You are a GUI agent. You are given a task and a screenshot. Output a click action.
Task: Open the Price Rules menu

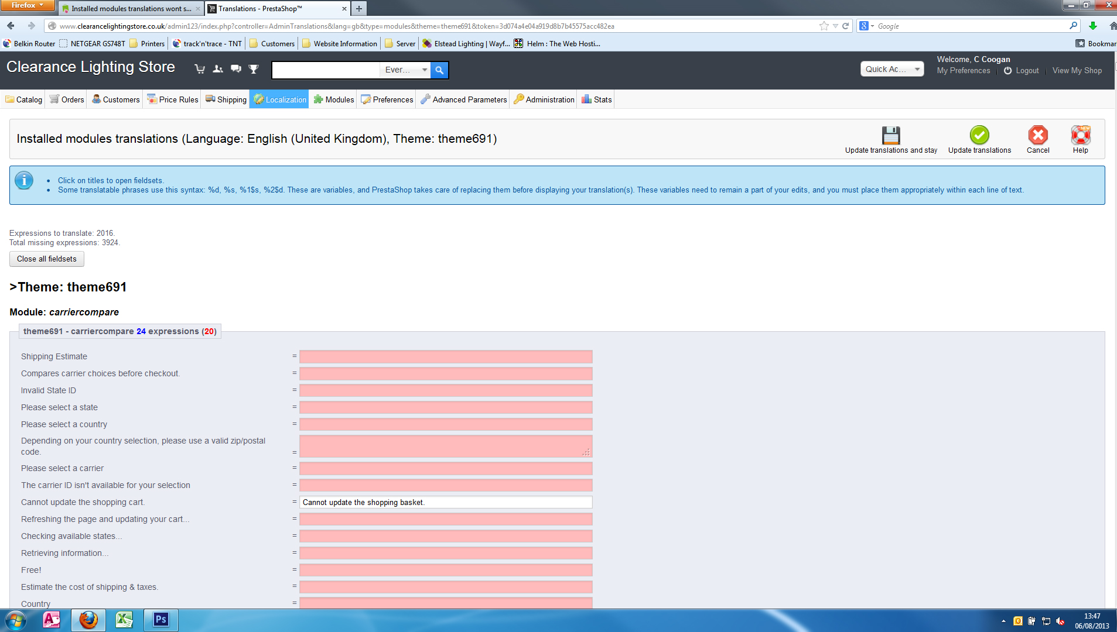(x=173, y=99)
